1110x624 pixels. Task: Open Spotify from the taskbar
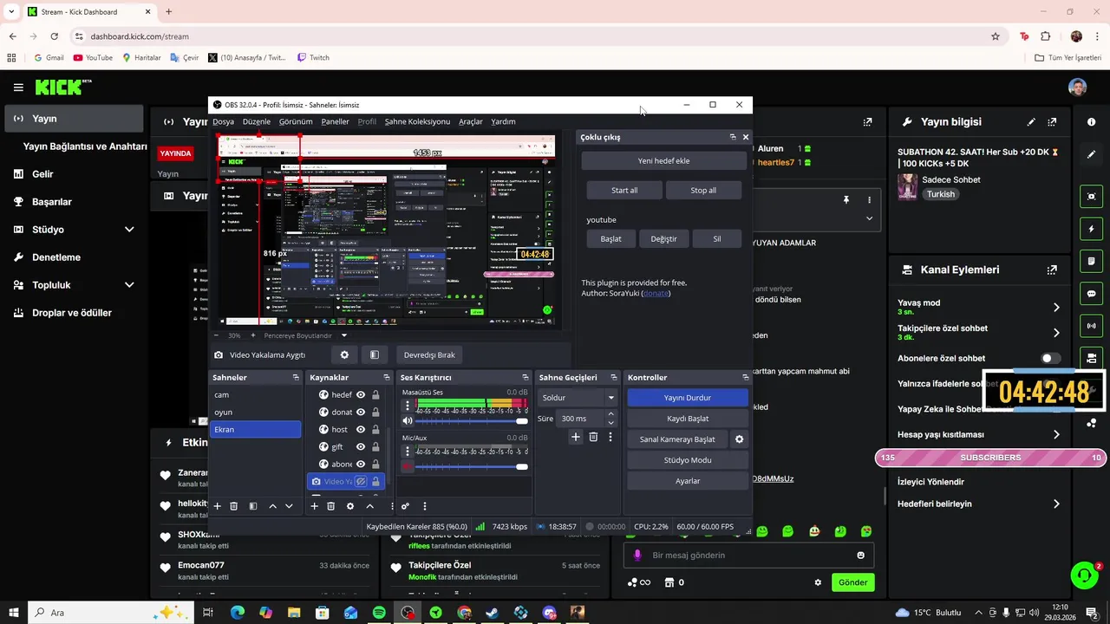379,613
